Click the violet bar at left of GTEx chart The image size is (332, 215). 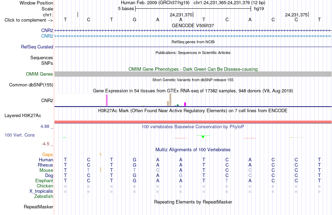pyautogui.click(x=107, y=100)
